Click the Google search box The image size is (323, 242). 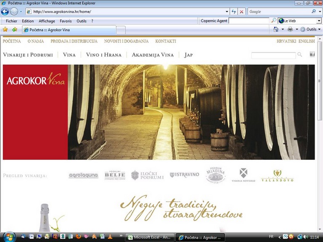tap(278, 12)
